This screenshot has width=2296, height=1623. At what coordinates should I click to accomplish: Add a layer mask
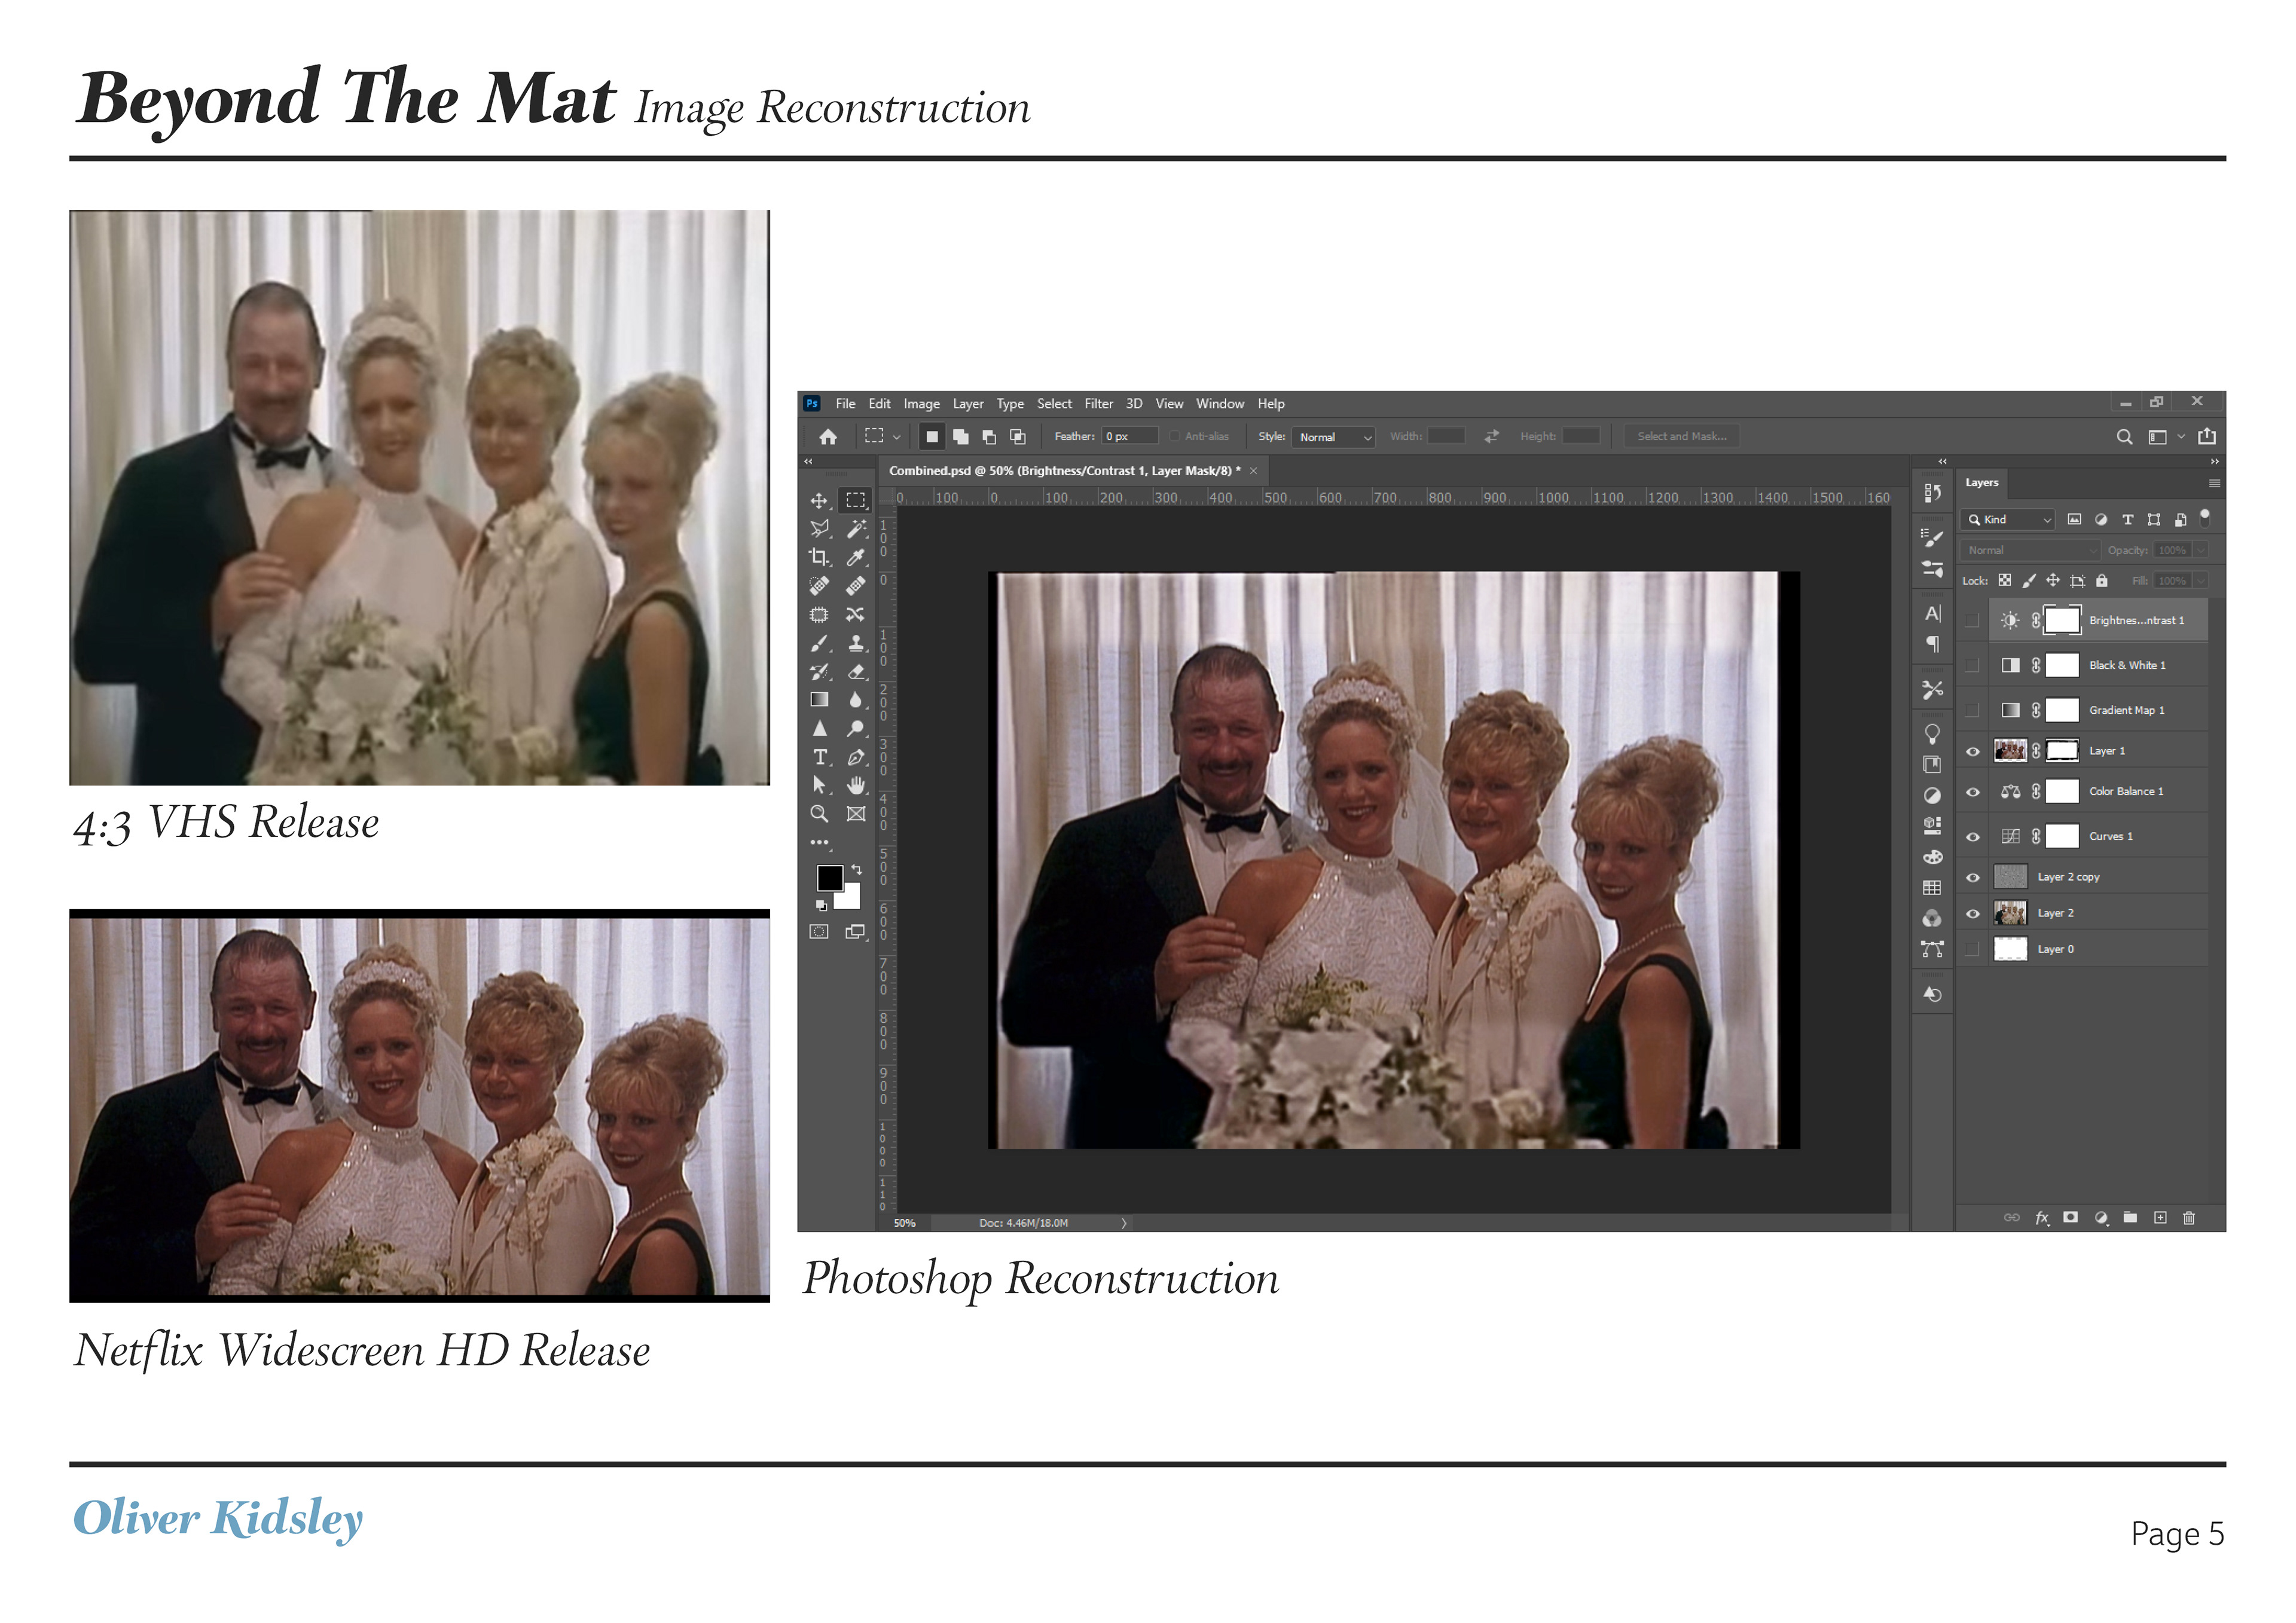[2071, 1218]
